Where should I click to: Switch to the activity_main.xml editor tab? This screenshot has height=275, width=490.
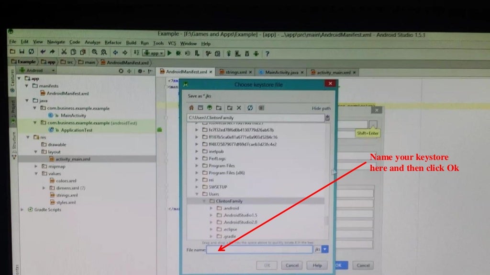(x=334, y=73)
